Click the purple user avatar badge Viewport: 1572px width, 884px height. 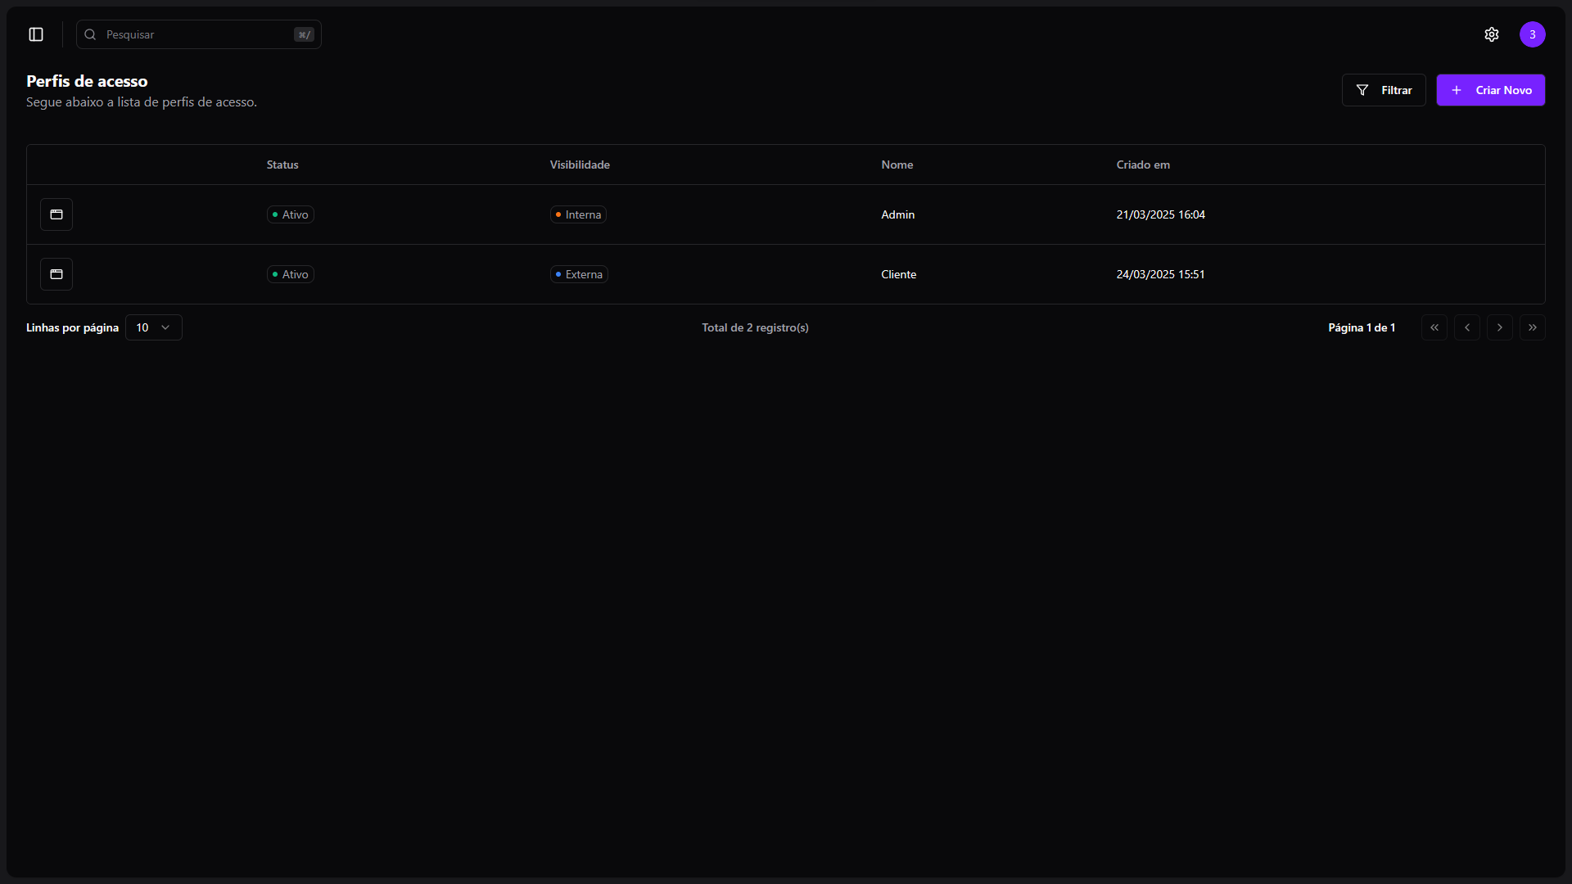pyautogui.click(x=1532, y=34)
